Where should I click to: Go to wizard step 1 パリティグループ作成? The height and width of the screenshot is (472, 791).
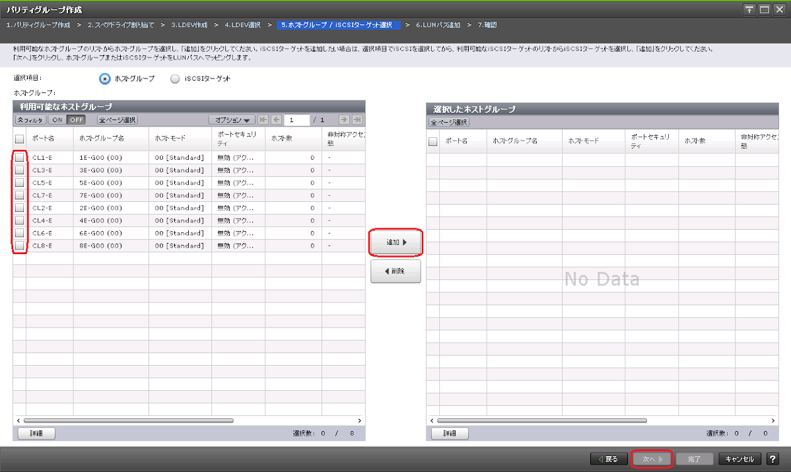(38, 24)
